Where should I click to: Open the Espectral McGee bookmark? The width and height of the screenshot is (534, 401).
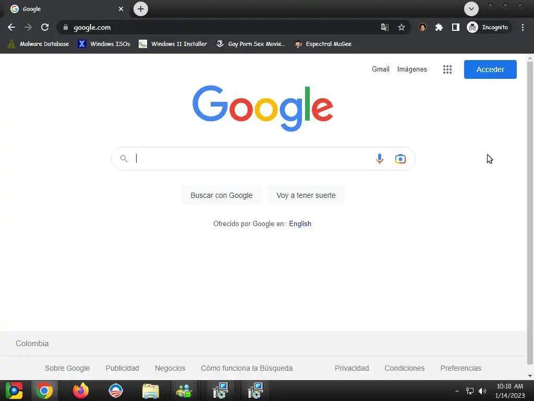tap(323, 44)
